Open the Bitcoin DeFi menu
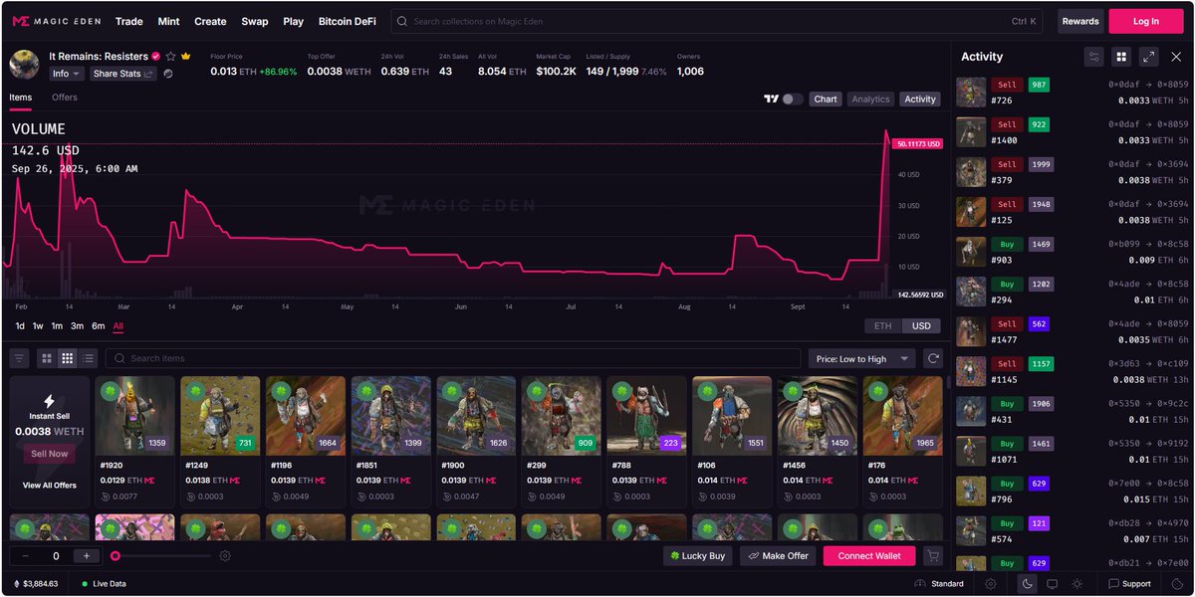Image resolution: width=1195 pixels, height=597 pixels. 348,21
